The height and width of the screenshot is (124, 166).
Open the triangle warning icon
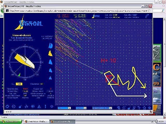(x=39, y=107)
